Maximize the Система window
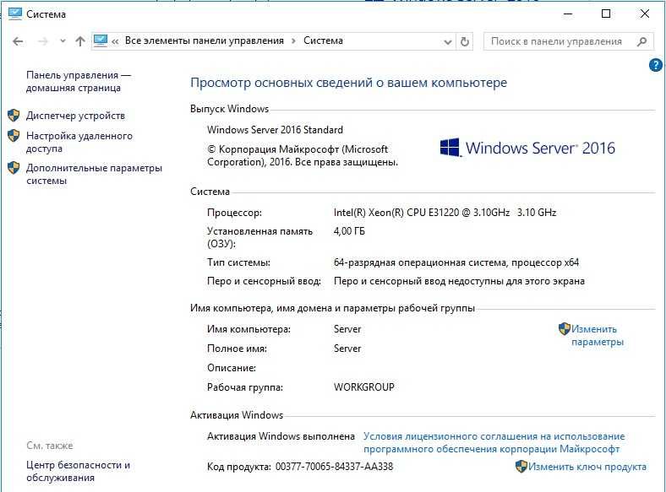 [x=606, y=14]
